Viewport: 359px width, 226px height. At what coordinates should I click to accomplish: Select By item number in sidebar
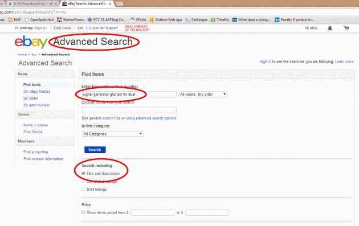(x=36, y=105)
